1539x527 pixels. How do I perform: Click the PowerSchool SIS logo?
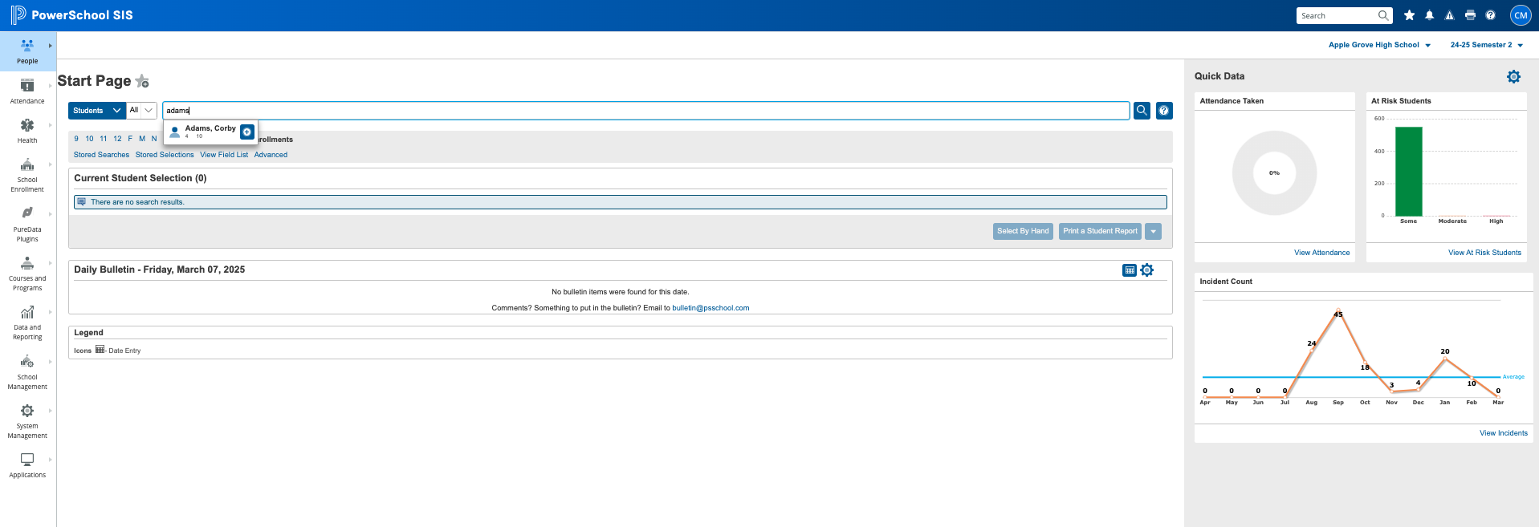71,15
